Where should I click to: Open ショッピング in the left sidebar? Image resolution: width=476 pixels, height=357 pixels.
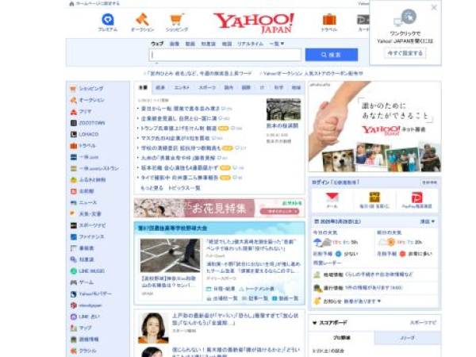pos(91,89)
